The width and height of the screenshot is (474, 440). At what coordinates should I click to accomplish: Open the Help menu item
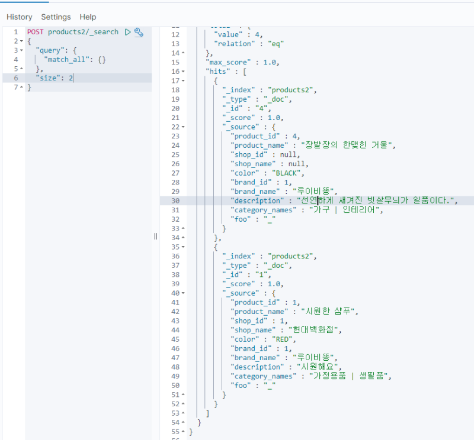pos(88,17)
